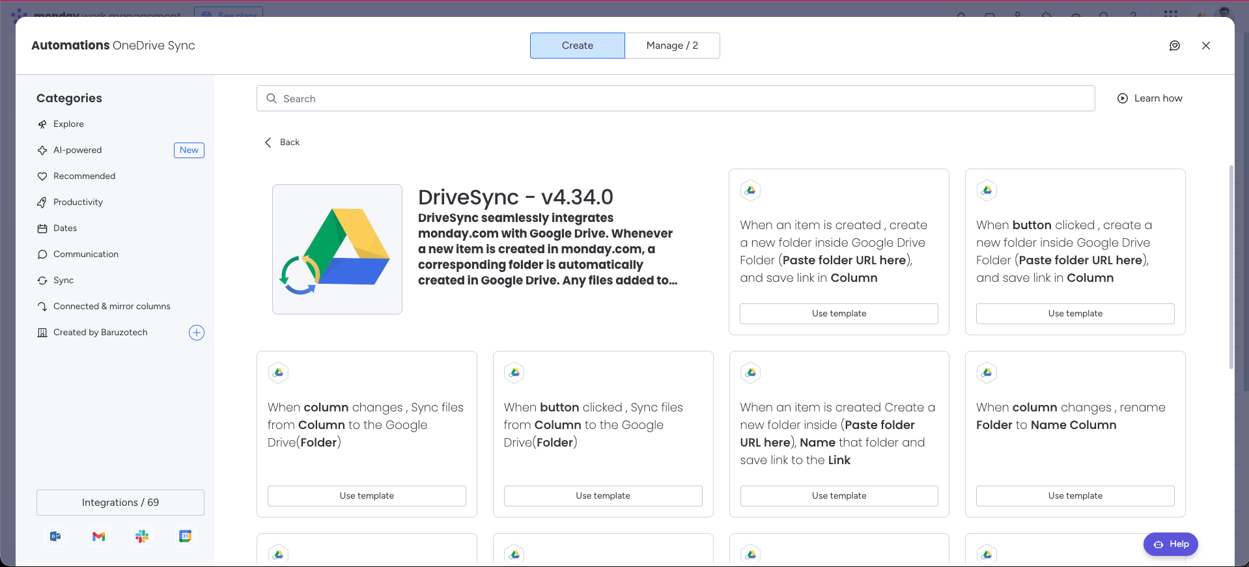
Task: Click the Search input field
Action: [x=675, y=98]
